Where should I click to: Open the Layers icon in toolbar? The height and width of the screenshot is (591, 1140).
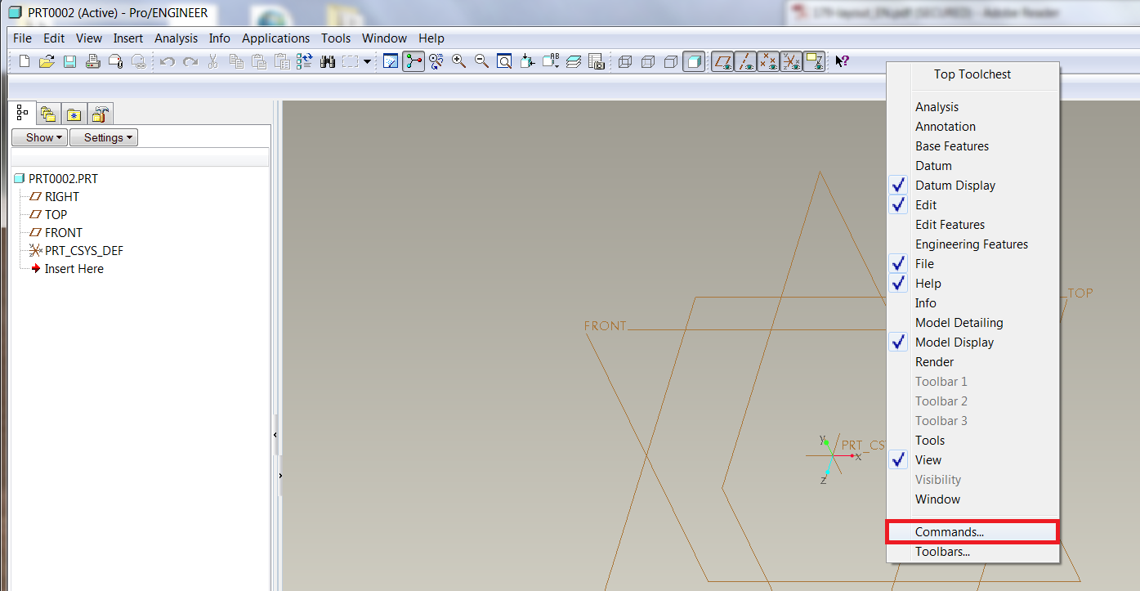[574, 61]
